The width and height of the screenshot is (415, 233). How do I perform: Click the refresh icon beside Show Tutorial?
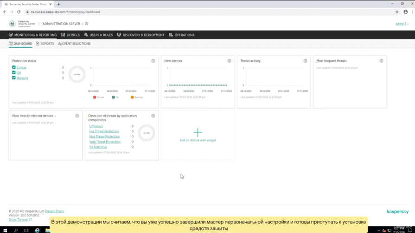point(30,220)
